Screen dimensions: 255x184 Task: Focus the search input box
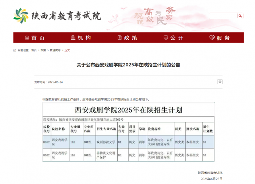223,16
